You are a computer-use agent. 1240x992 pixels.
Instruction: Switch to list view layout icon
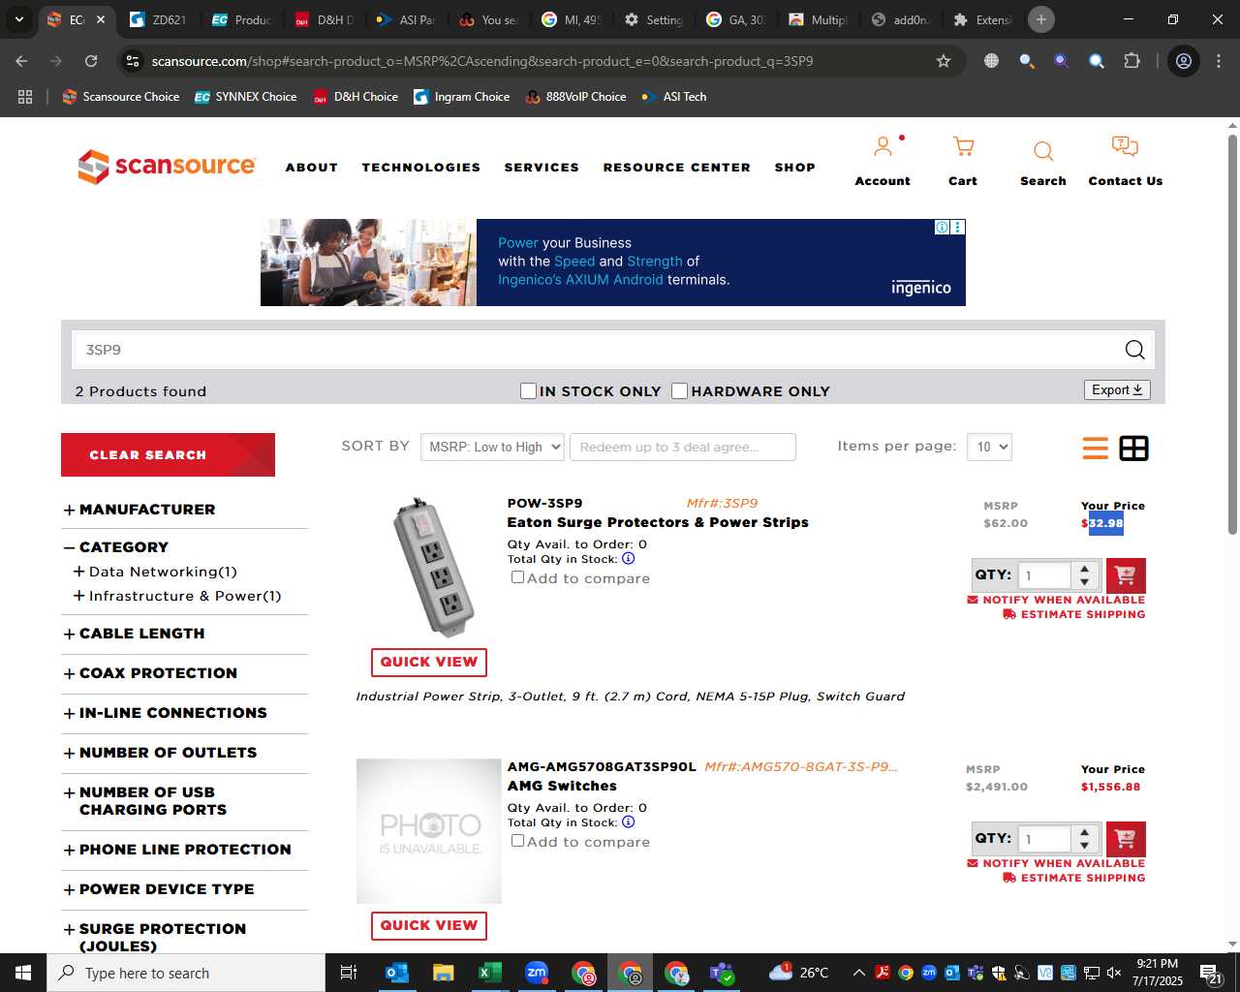[x=1096, y=448]
